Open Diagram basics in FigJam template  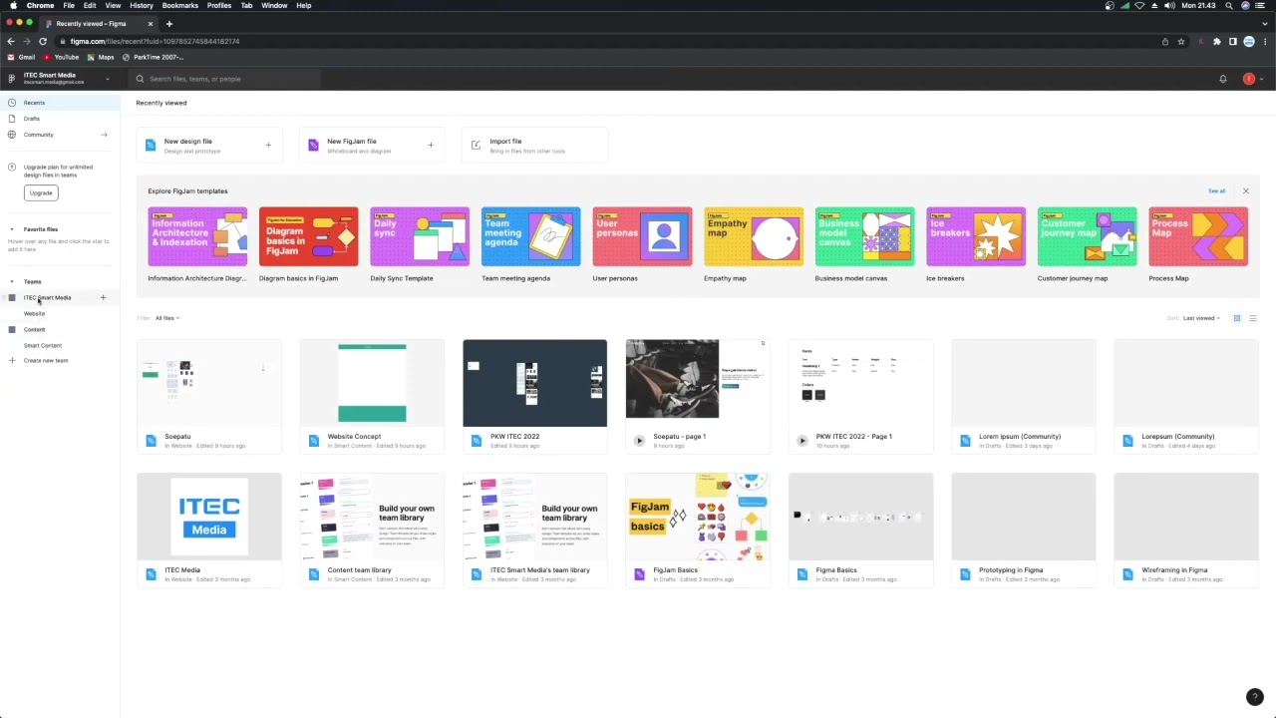(x=308, y=244)
